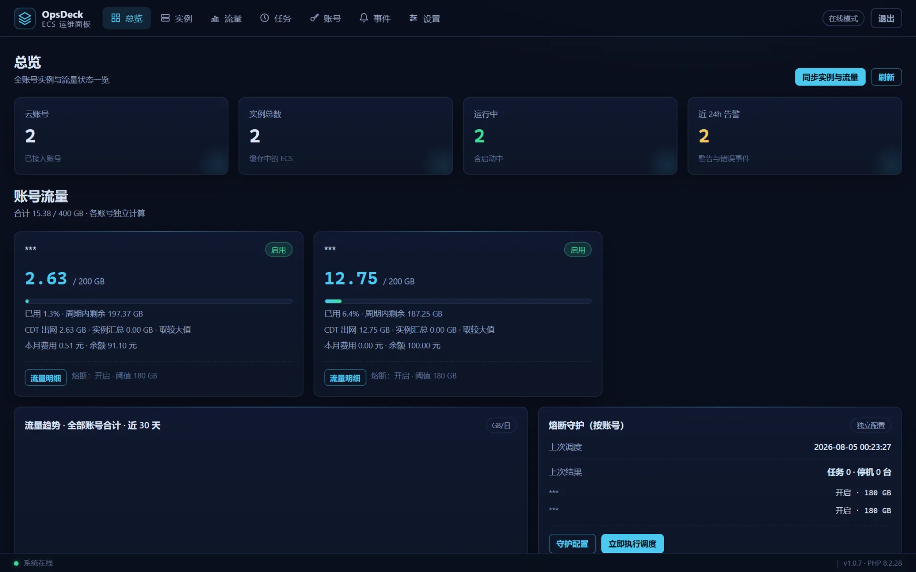Click the sliders icon beside 设置
Viewport: 916px width, 572px height.
pyautogui.click(x=413, y=18)
